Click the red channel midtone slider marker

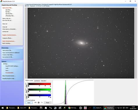click(x=39, y=86)
